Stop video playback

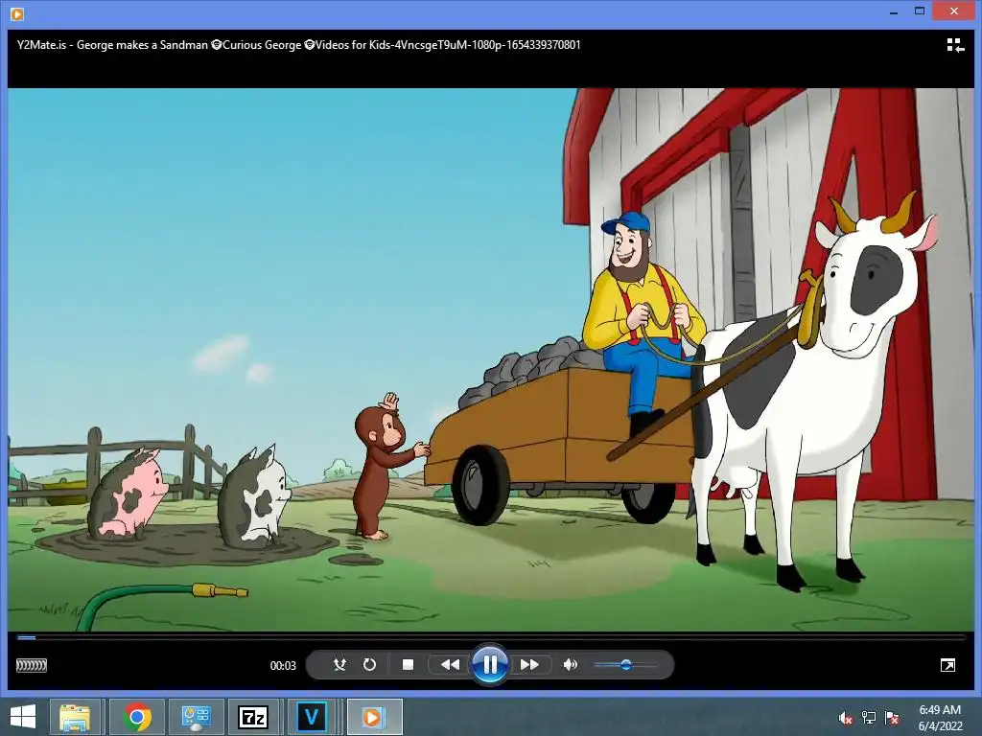click(x=408, y=665)
